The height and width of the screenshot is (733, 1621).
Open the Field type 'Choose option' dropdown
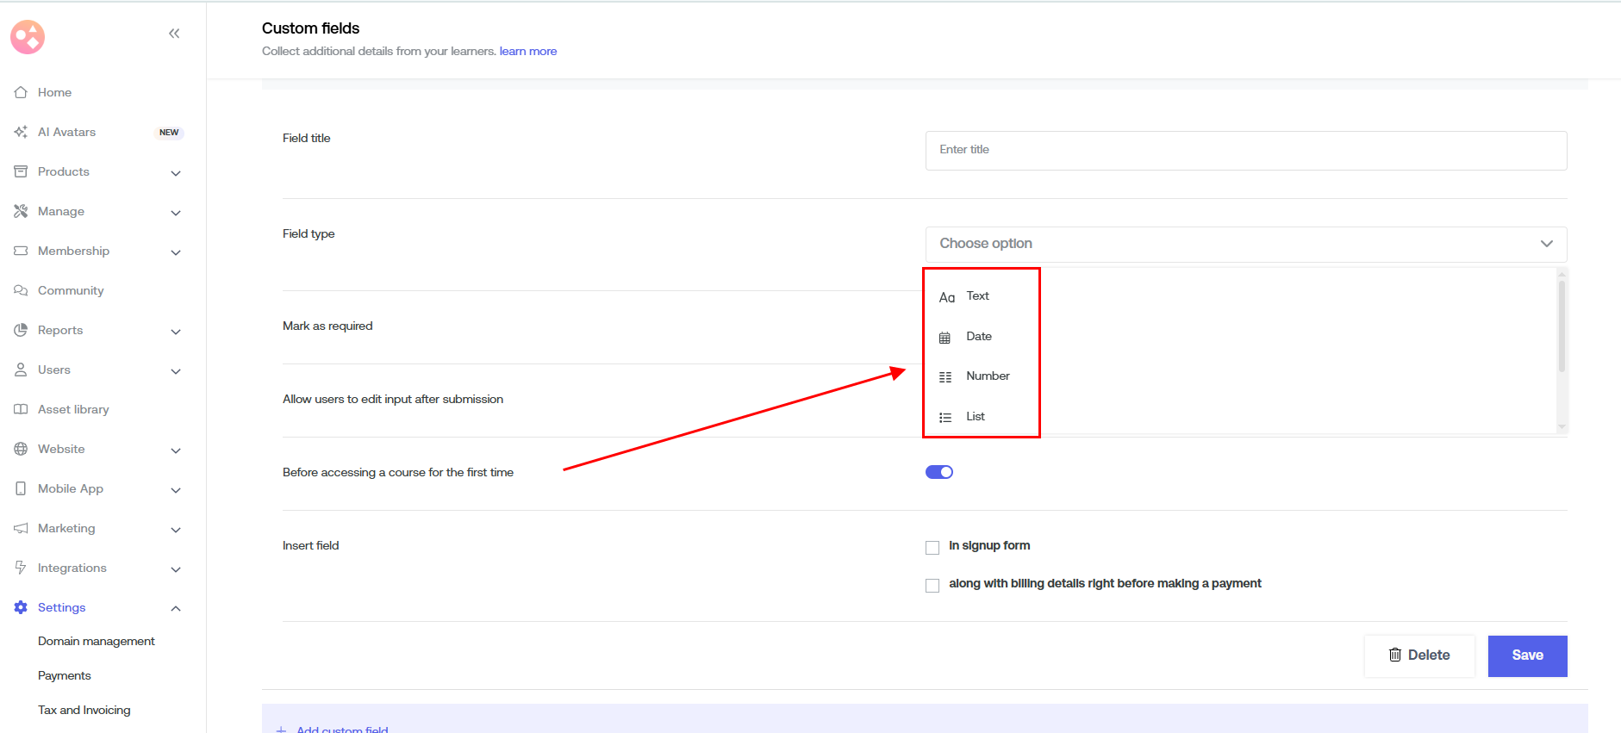tap(1245, 244)
